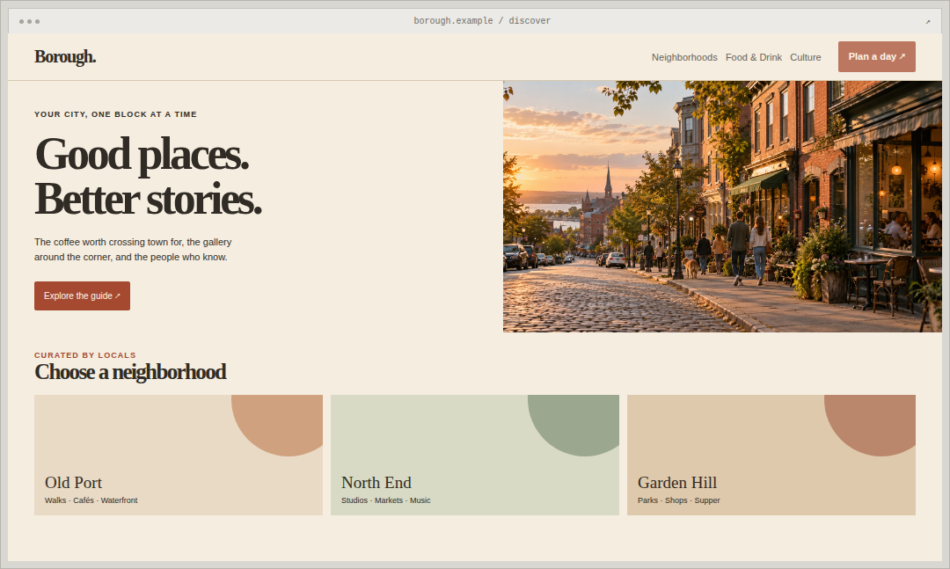
Task: Click Parks · Shops · Supper text
Action: tap(678, 500)
